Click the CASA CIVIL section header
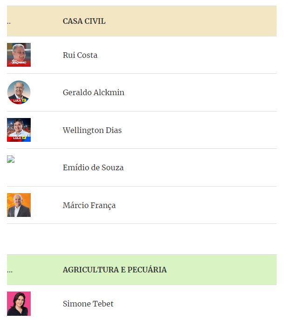Screen dimensions: 285x320 coord(84,21)
